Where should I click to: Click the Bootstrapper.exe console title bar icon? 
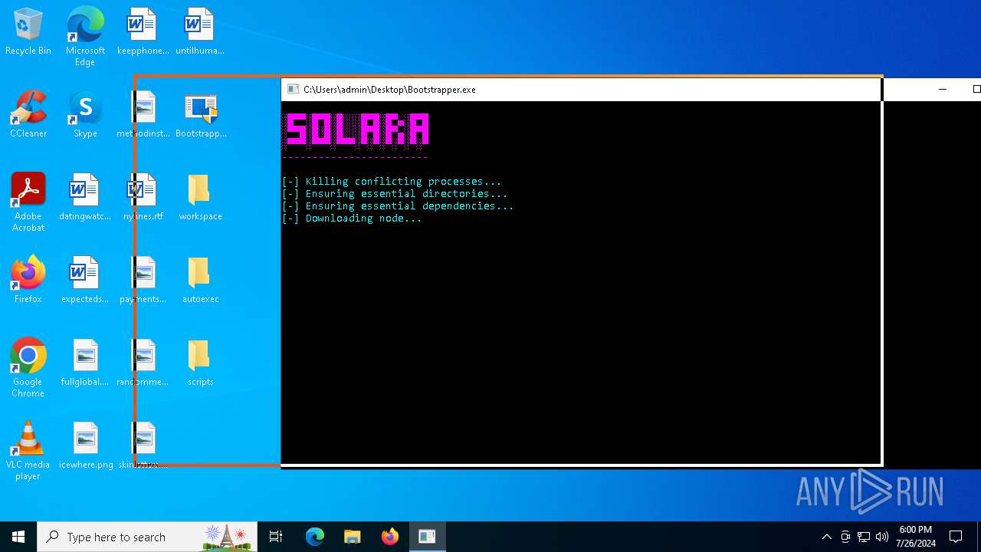pos(293,90)
